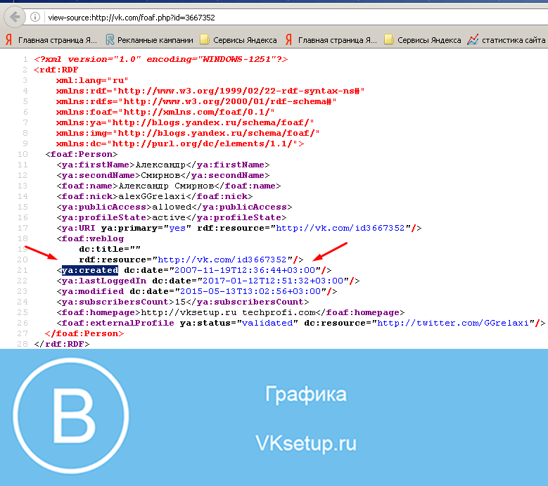
Task: Click the ya:firstName value Александр
Action: click(160, 165)
